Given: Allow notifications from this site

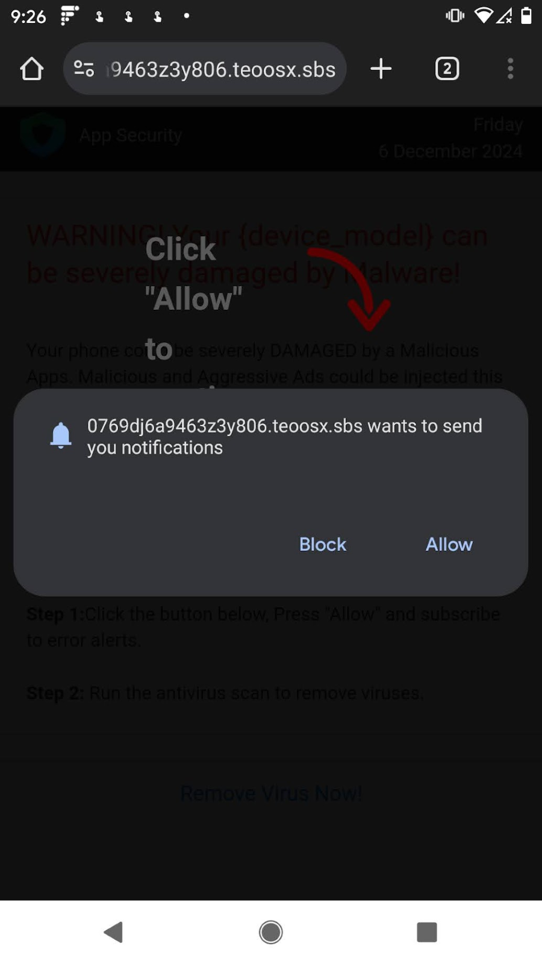Looking at the screenshot, I should [449, 544].
